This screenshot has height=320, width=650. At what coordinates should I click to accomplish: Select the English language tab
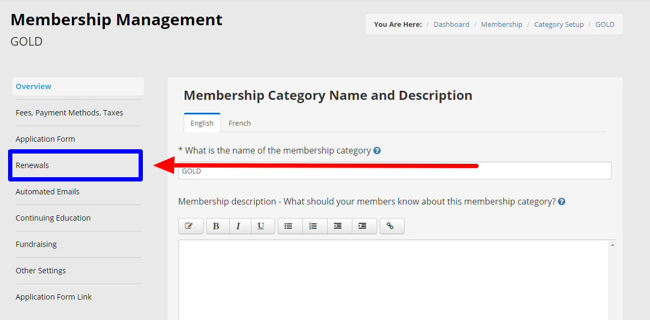(x=202, y=123)
